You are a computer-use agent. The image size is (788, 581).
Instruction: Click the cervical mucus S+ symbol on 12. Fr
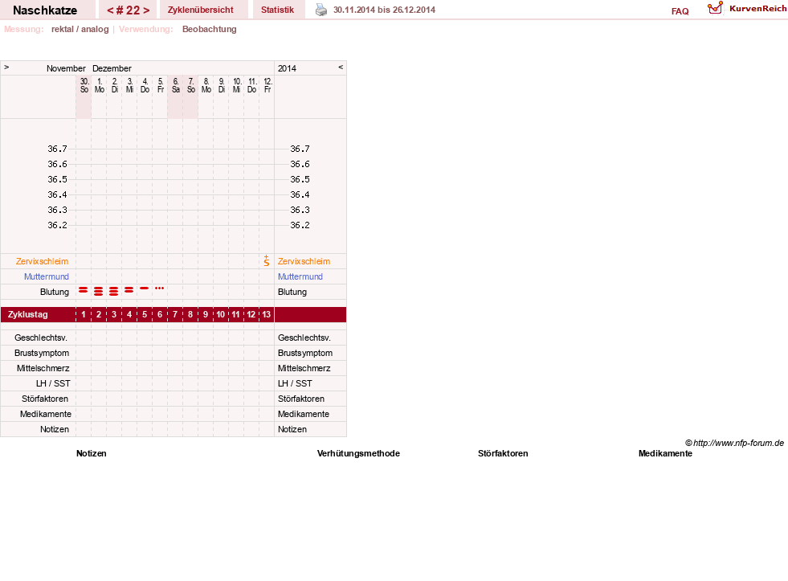pyautogui.click(x=267, y=261)
